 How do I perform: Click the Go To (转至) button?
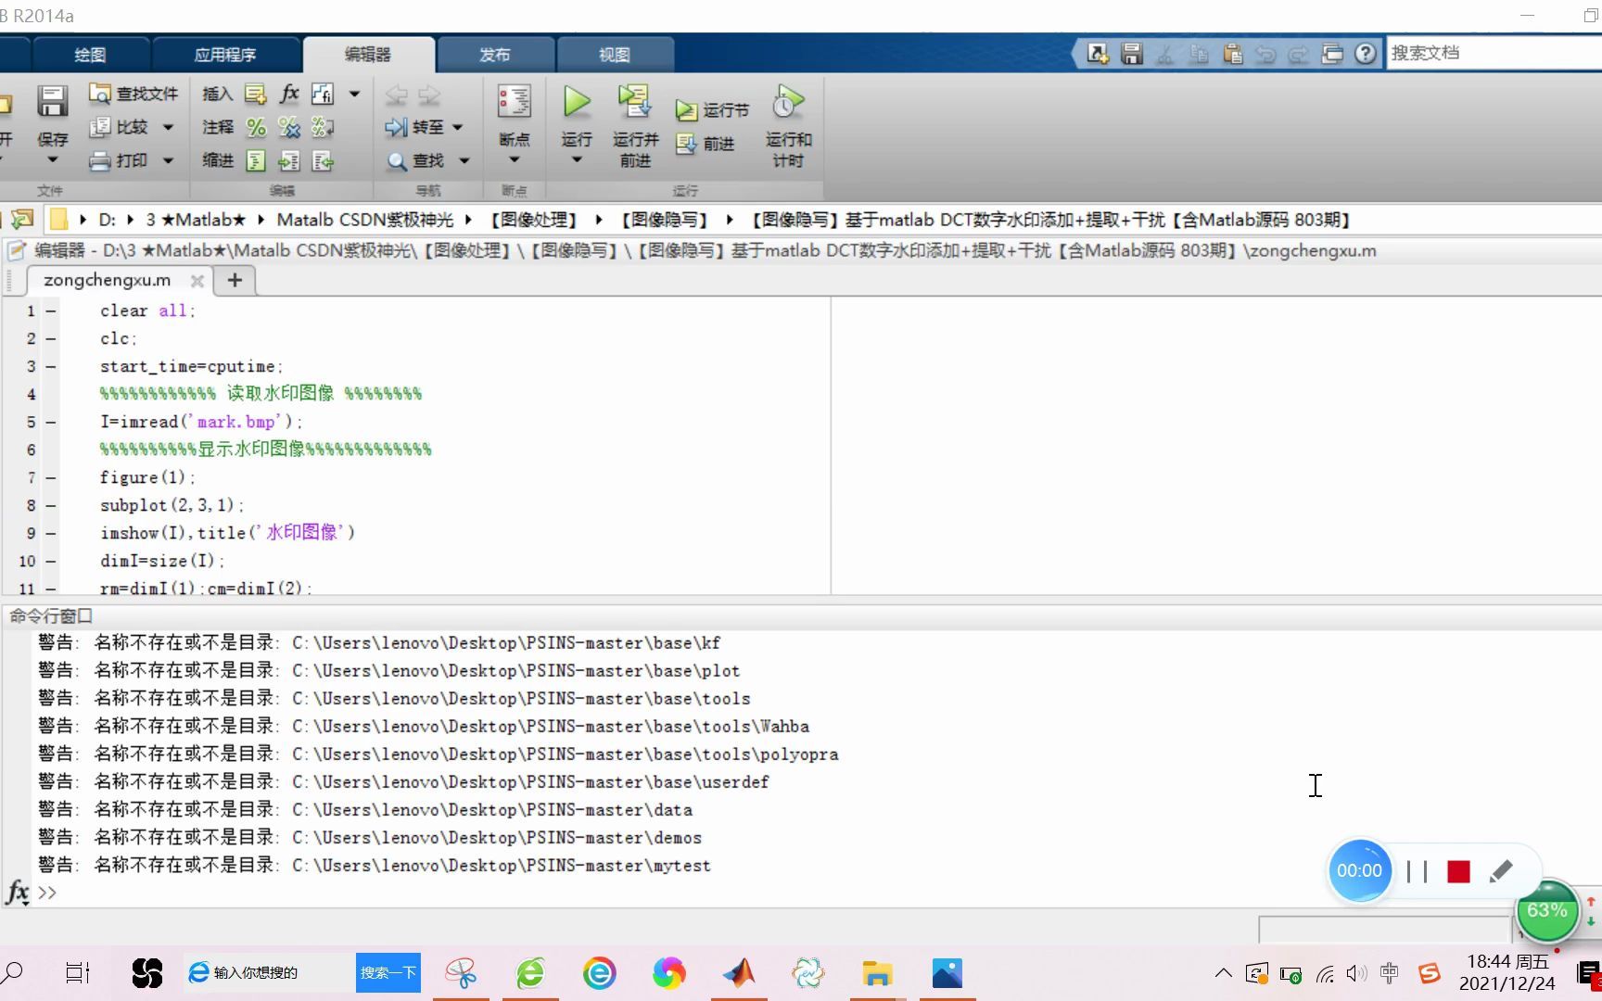(414, 127)
